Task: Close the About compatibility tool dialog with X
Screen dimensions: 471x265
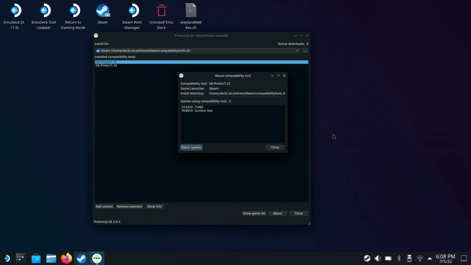Action: tap(284, 76)
